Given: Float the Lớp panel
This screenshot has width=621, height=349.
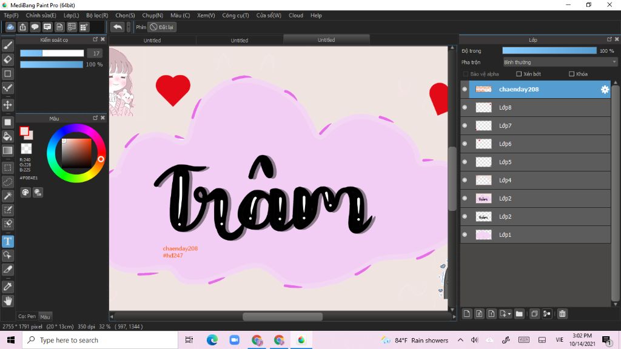Looking at the screenshot, I should coord(609,39).
